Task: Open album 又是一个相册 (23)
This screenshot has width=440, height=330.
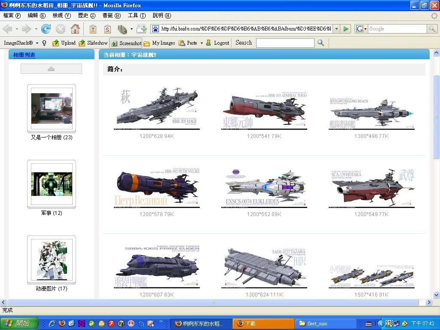Action: [x=52, y=109]
